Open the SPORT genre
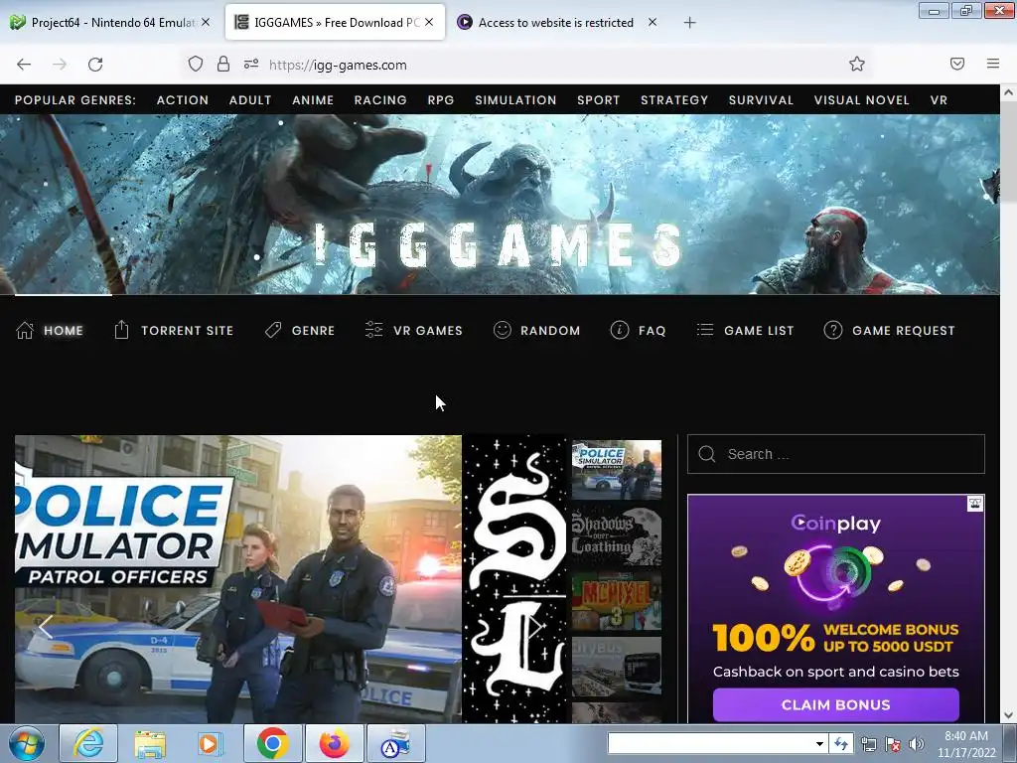The height and width of the screenshot is (763, 1017). tap(599, 100)
